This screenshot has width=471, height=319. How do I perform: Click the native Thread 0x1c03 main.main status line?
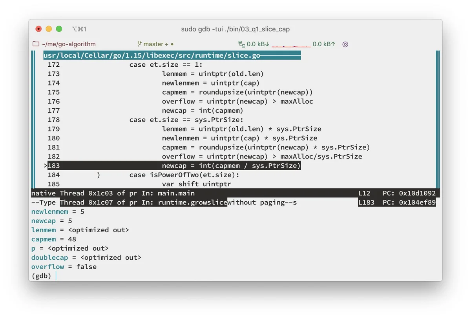click(113, 193)
